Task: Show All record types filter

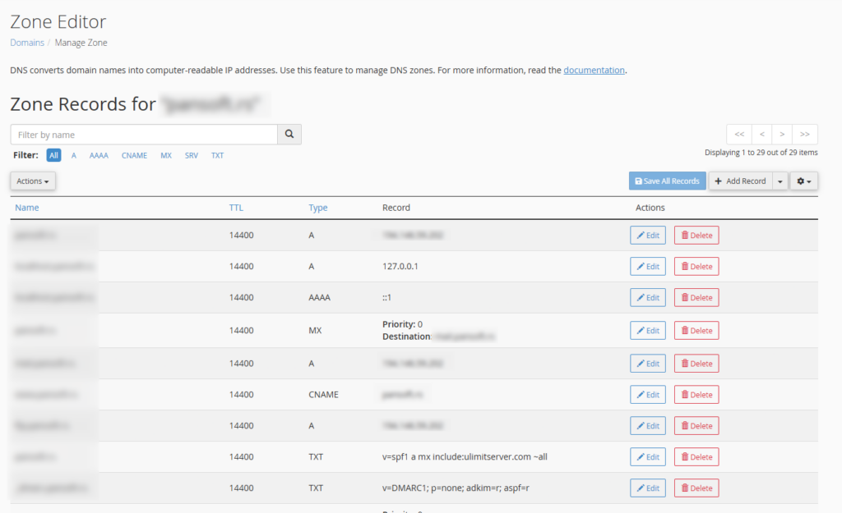Action: coord(53,155)
